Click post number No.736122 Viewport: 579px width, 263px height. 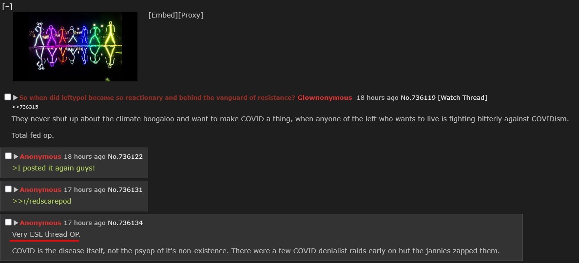pos(125,156)
